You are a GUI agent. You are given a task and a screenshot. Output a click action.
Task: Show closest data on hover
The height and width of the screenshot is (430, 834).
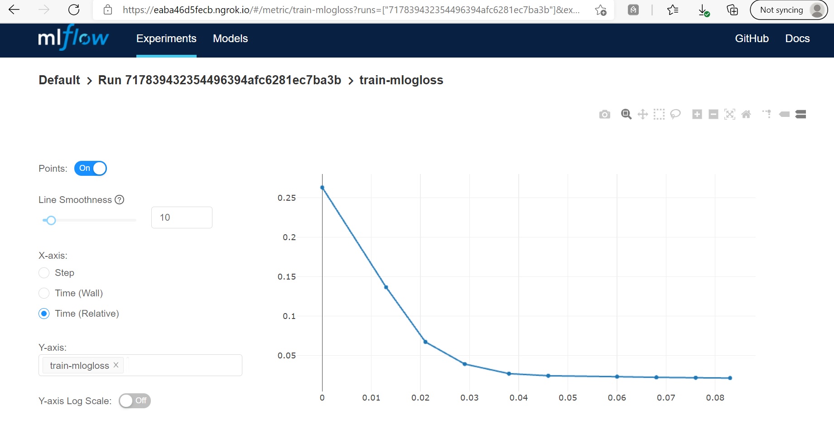click(784, 114)
